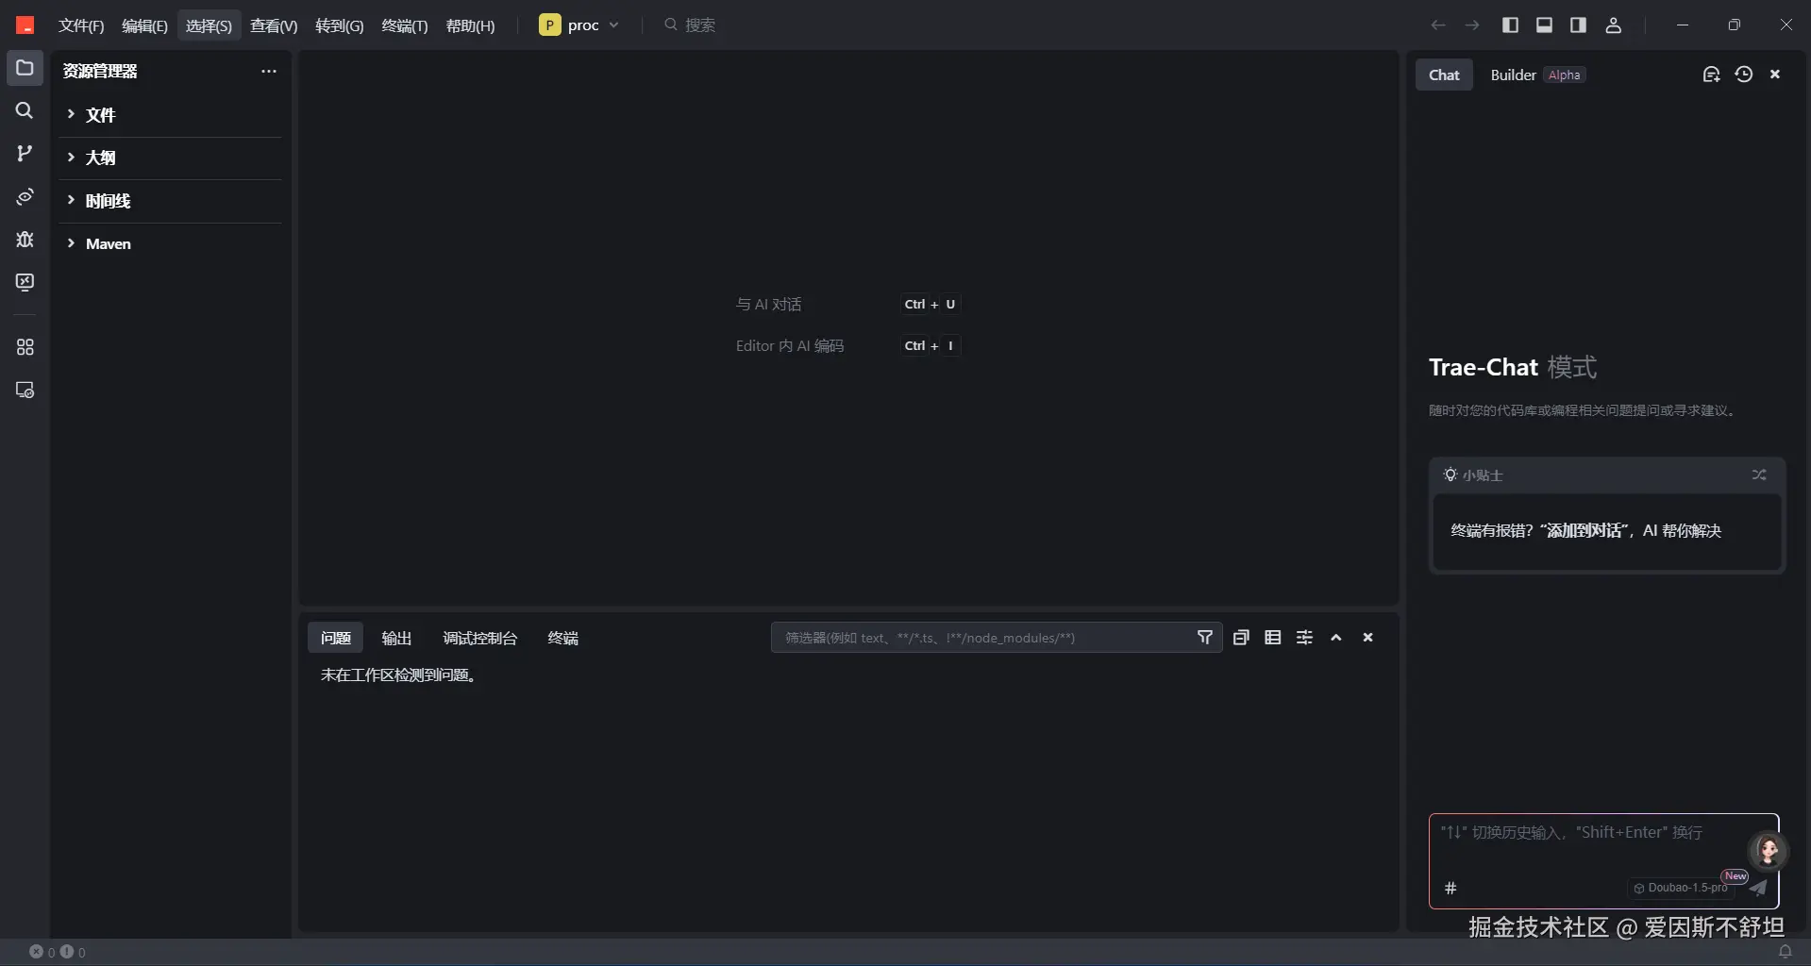Switch to the 问题 tab
The width and height of the screenshot is (1811, 966).
[335, 638]
